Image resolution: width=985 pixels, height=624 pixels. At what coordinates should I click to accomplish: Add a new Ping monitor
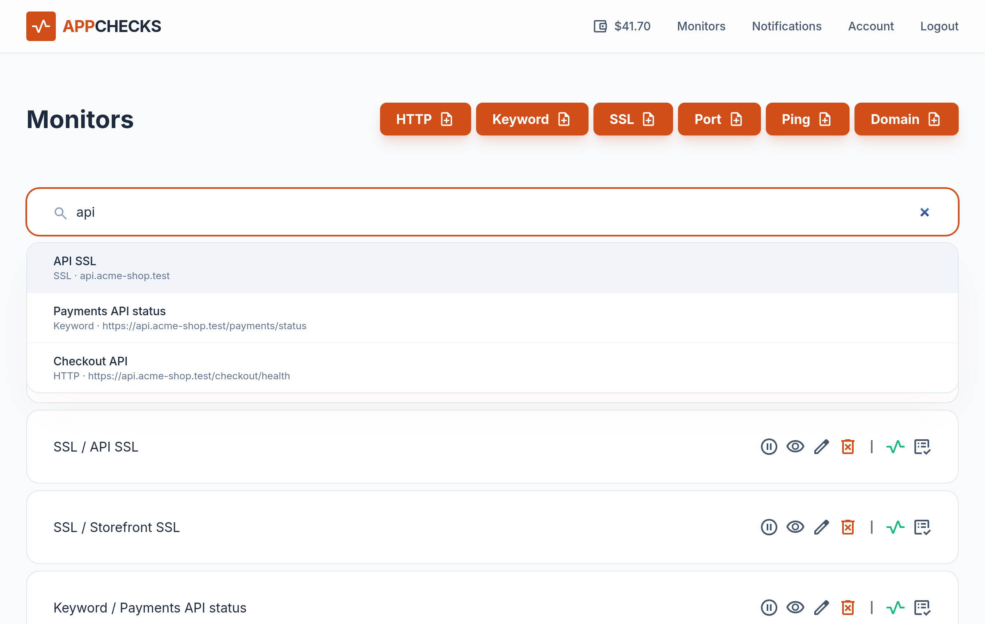coord(807,119)
